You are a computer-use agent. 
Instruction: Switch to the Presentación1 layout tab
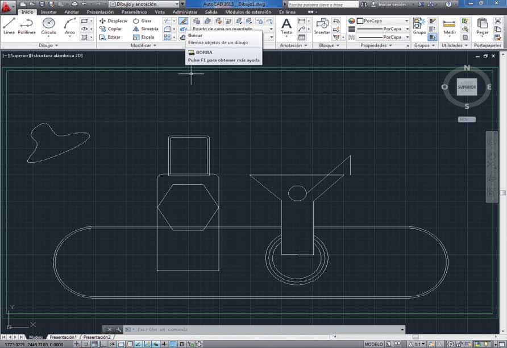[x=63, y=337]
